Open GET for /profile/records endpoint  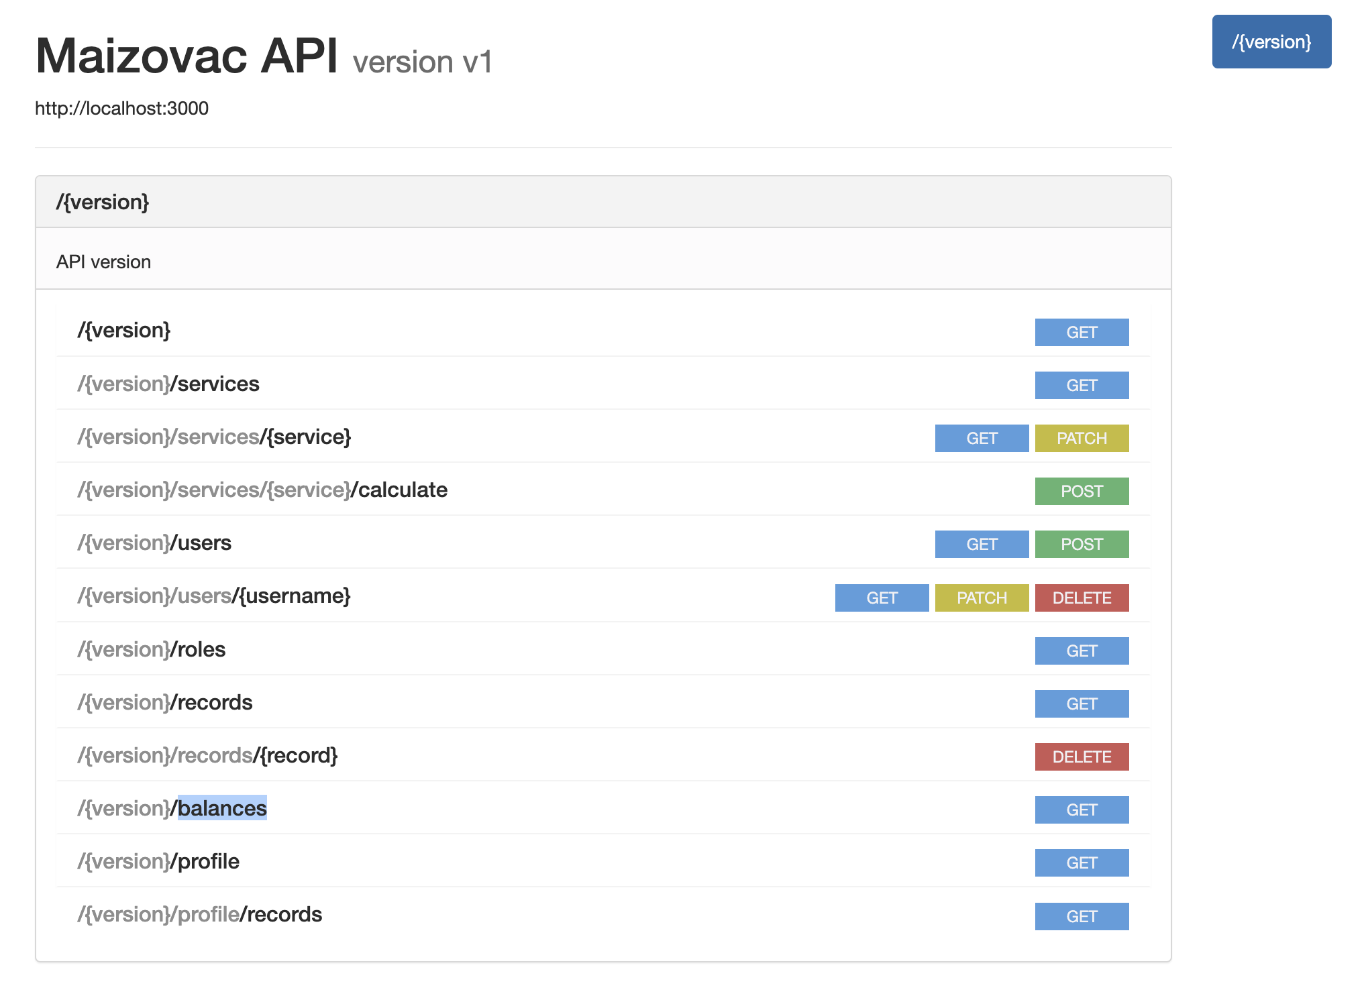(x=1081, y=916)
